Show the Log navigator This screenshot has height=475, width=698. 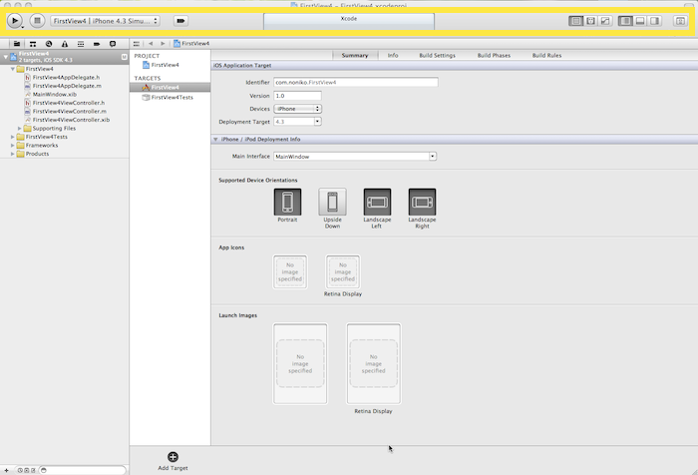point(113,44)
